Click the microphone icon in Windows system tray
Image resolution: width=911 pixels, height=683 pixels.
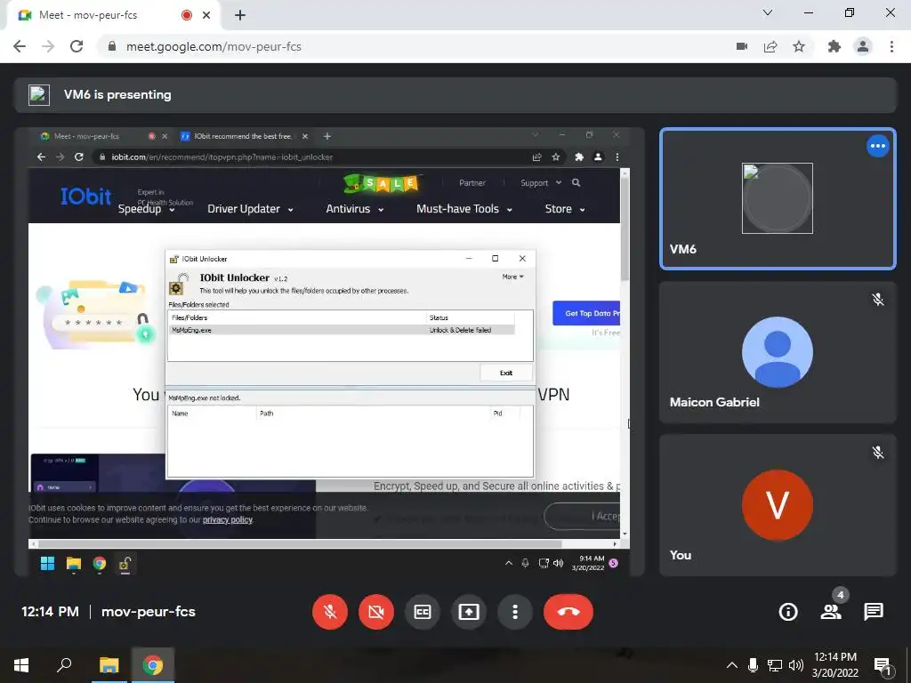tap(753, 665)
